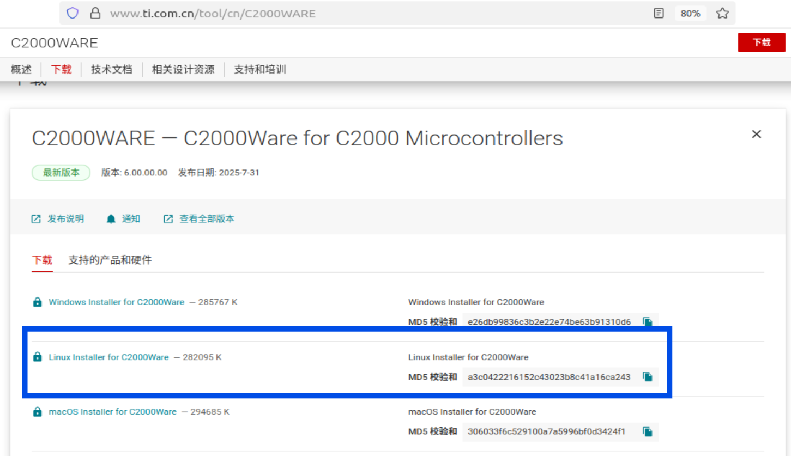Click the 294685 K file size text
The width and height of the screenshot is (791, 456).
pyautogui.click(x=209, y=412)
